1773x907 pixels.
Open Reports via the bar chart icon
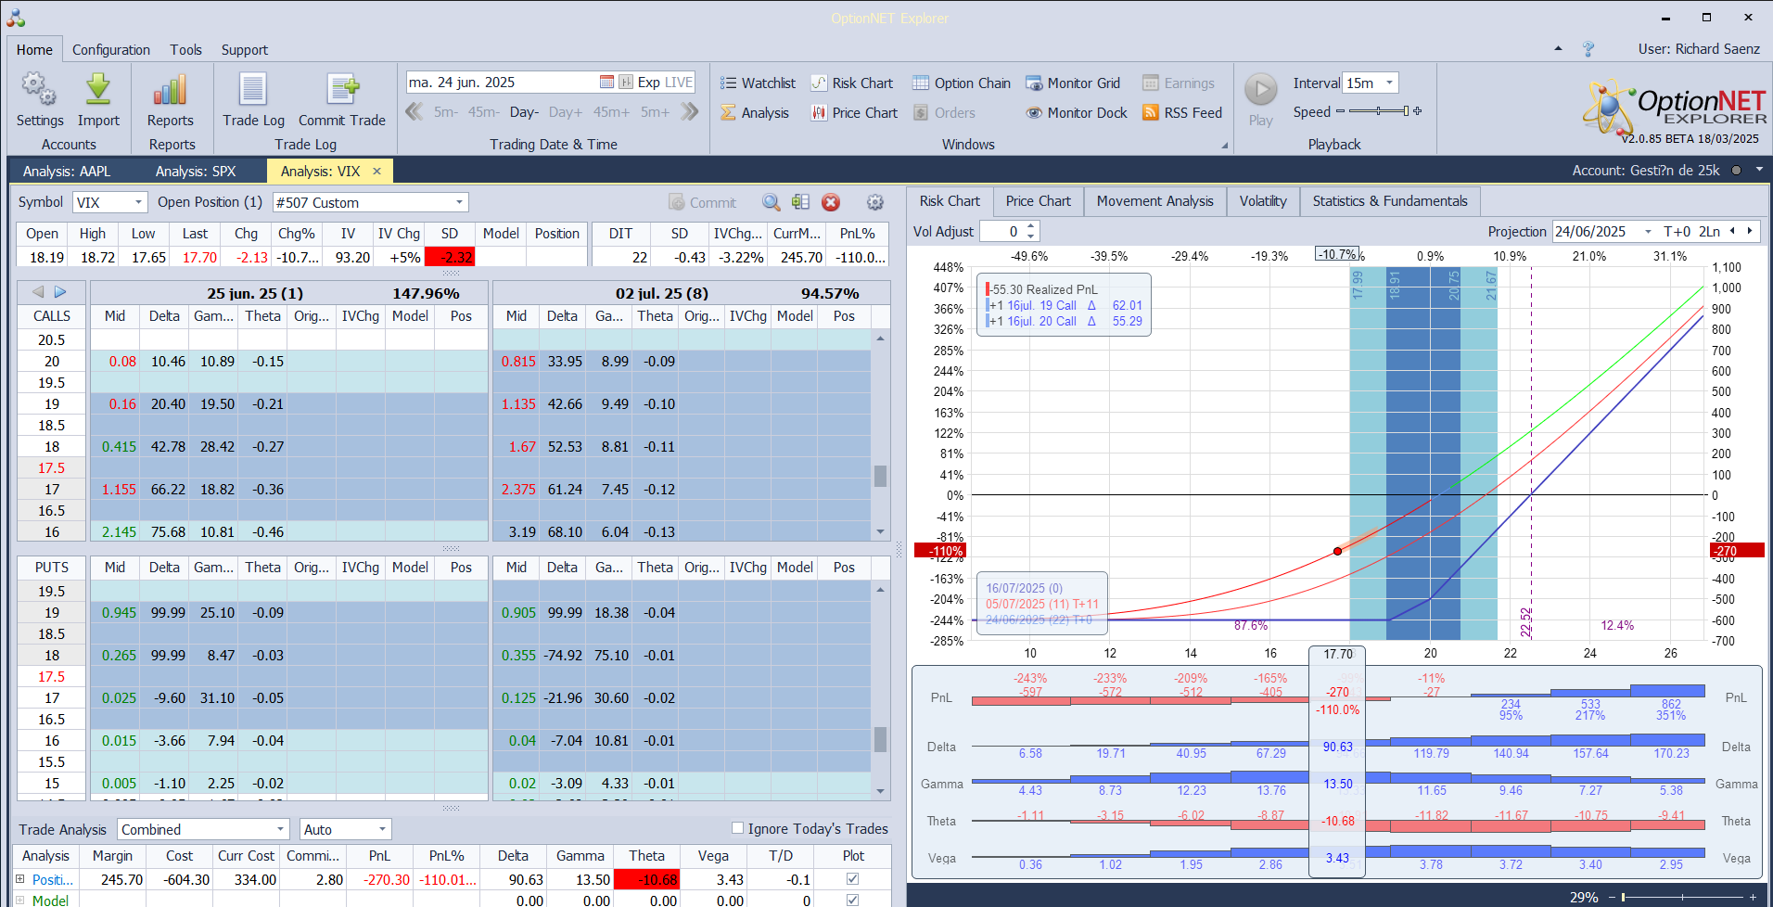coord(171,89)
